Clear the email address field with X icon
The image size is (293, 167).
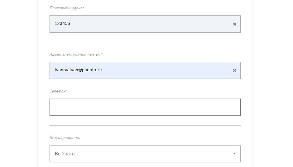click(x=234, y=70)
